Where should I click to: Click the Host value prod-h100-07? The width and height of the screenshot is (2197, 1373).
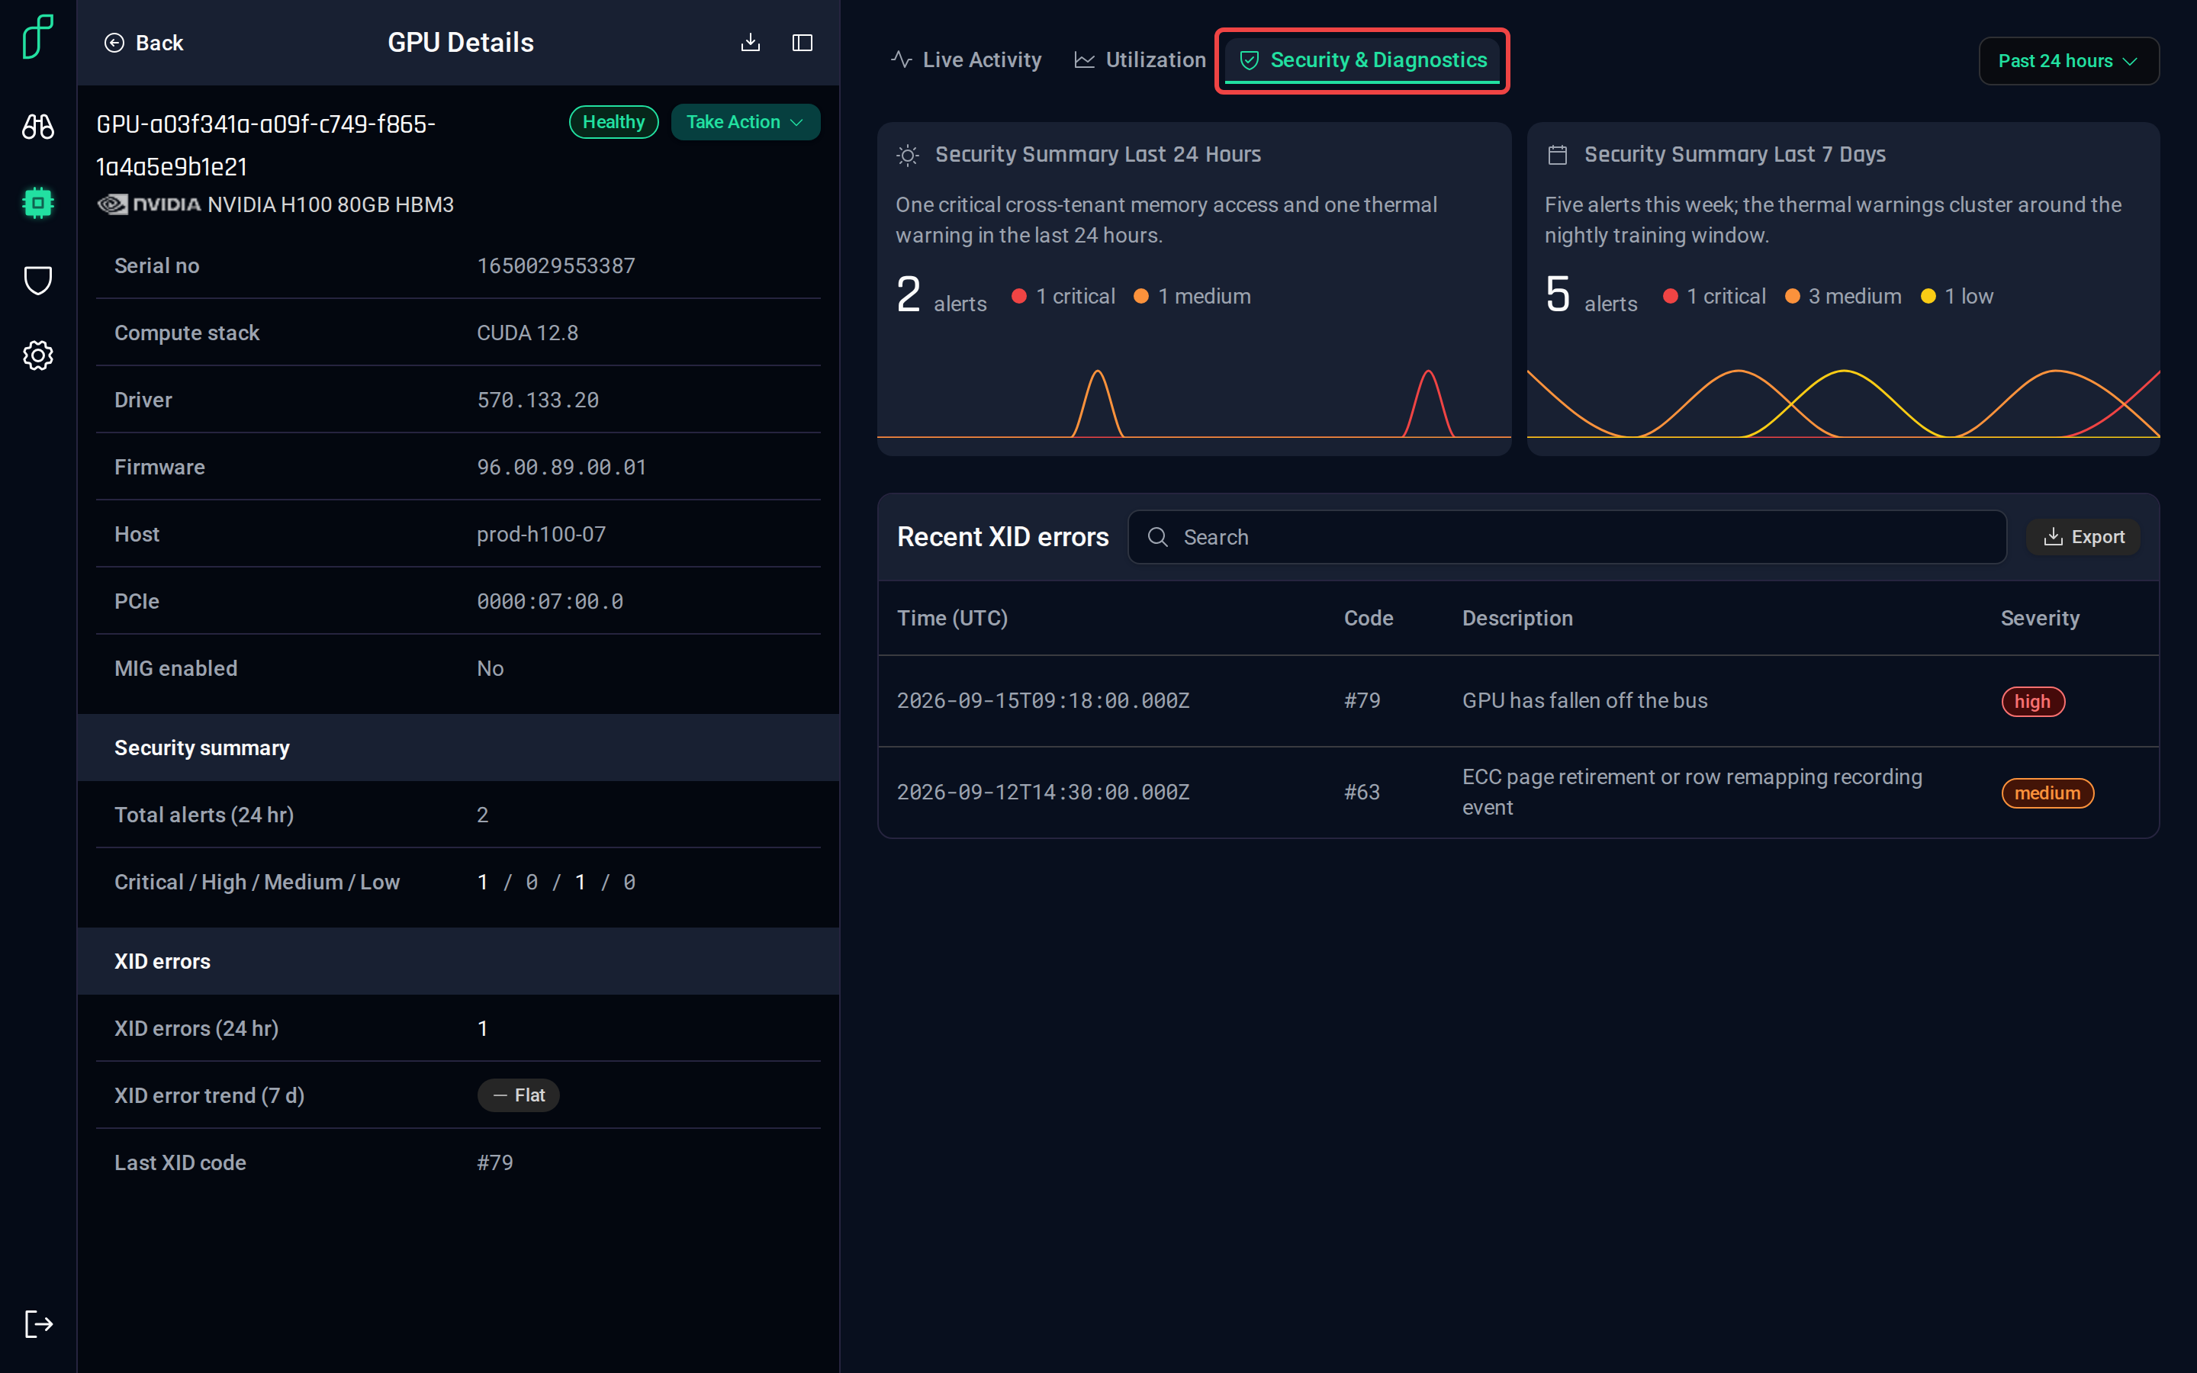pyautogui.click(x=541, y=535)
